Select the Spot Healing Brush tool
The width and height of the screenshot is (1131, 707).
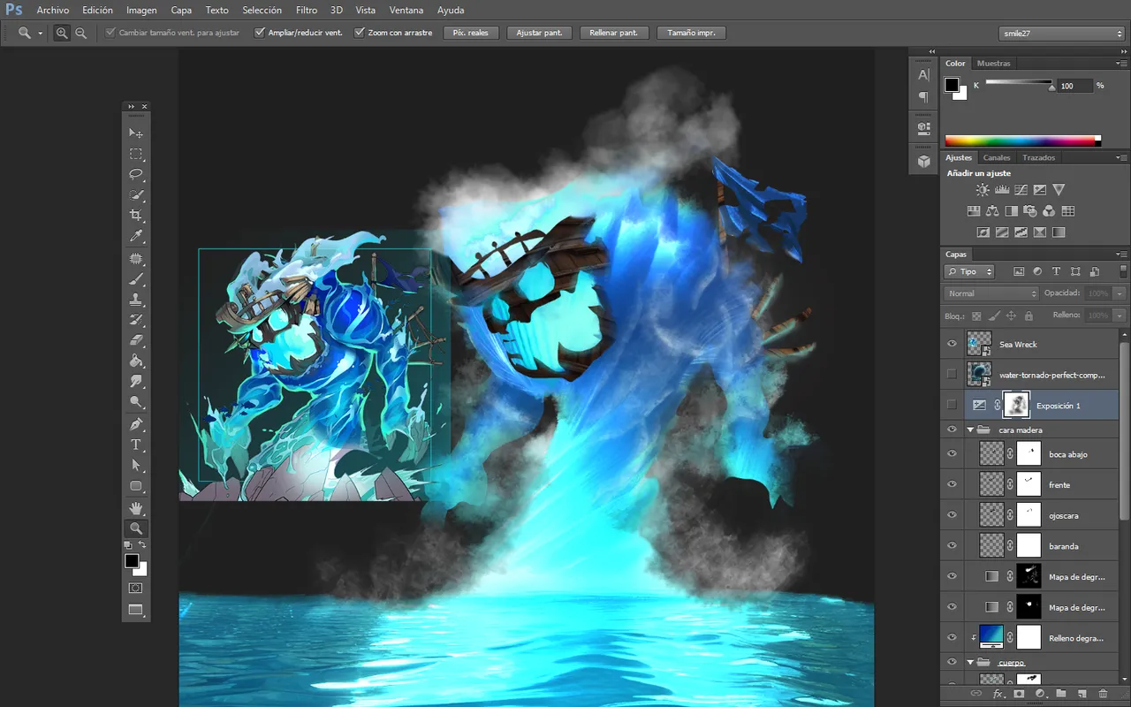(136, 259)
